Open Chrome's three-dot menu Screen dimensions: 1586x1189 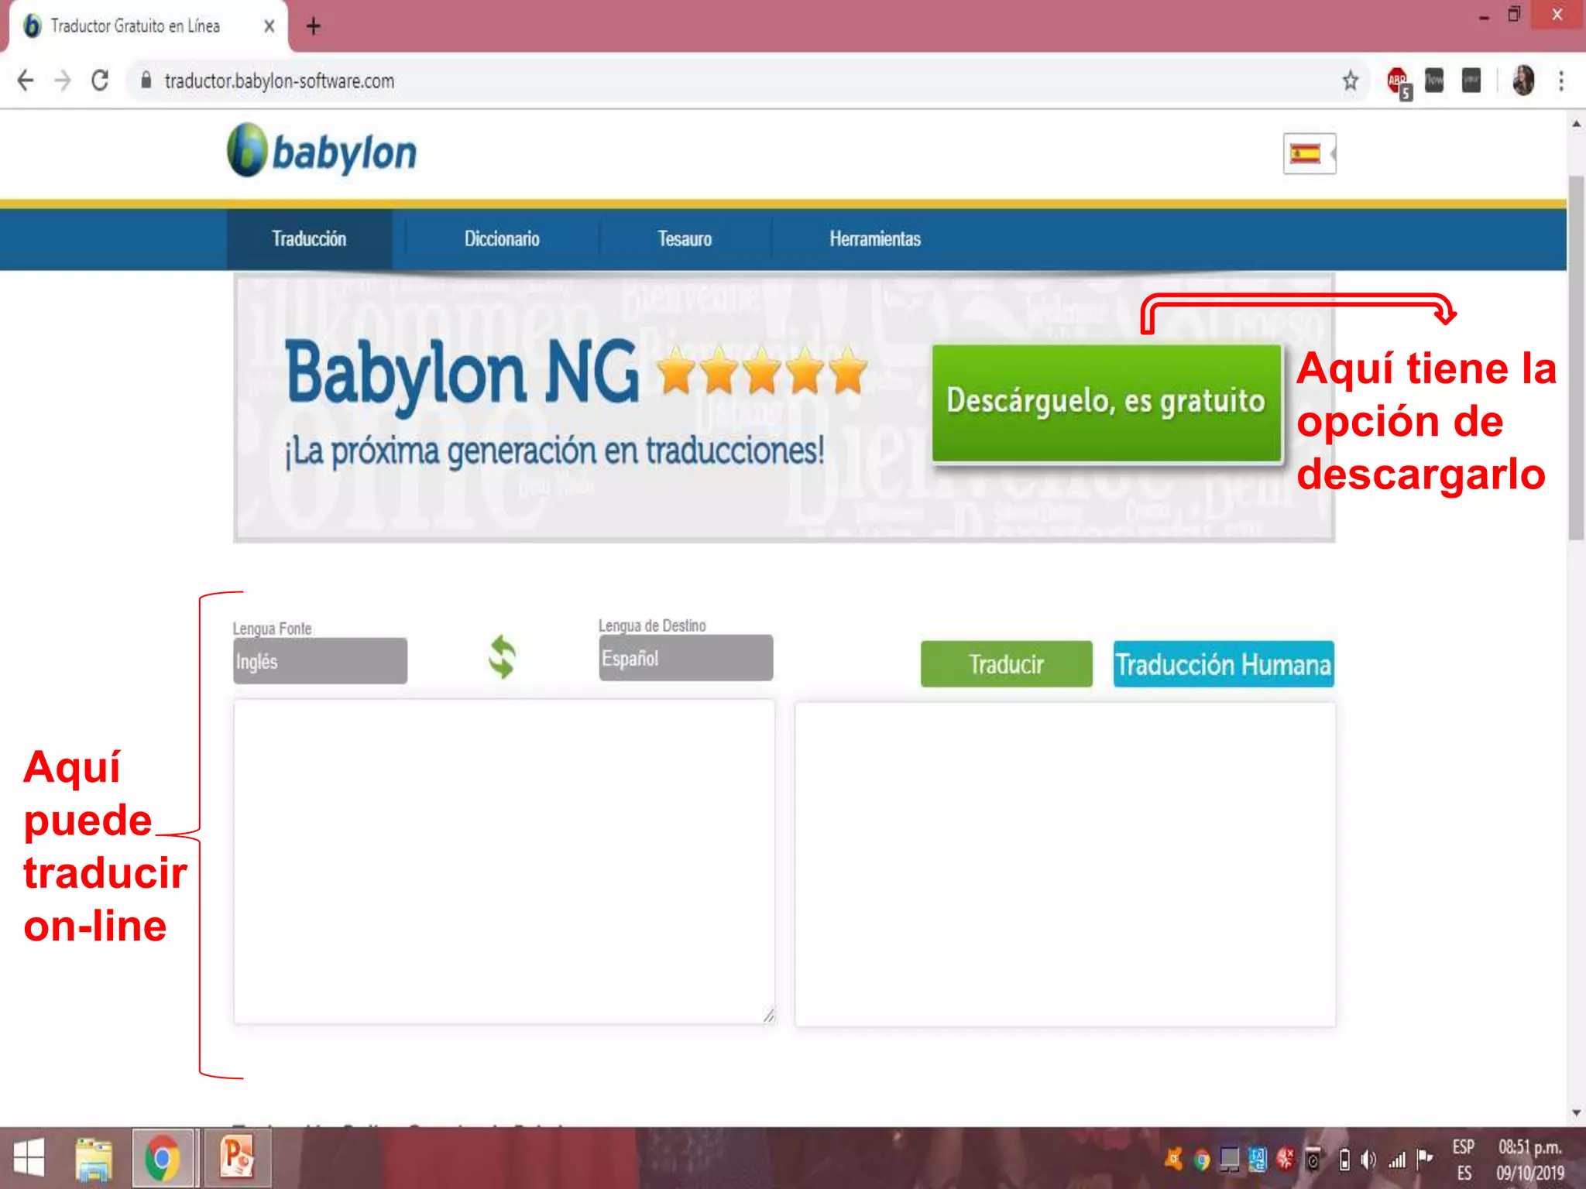tap(1561, 81)
